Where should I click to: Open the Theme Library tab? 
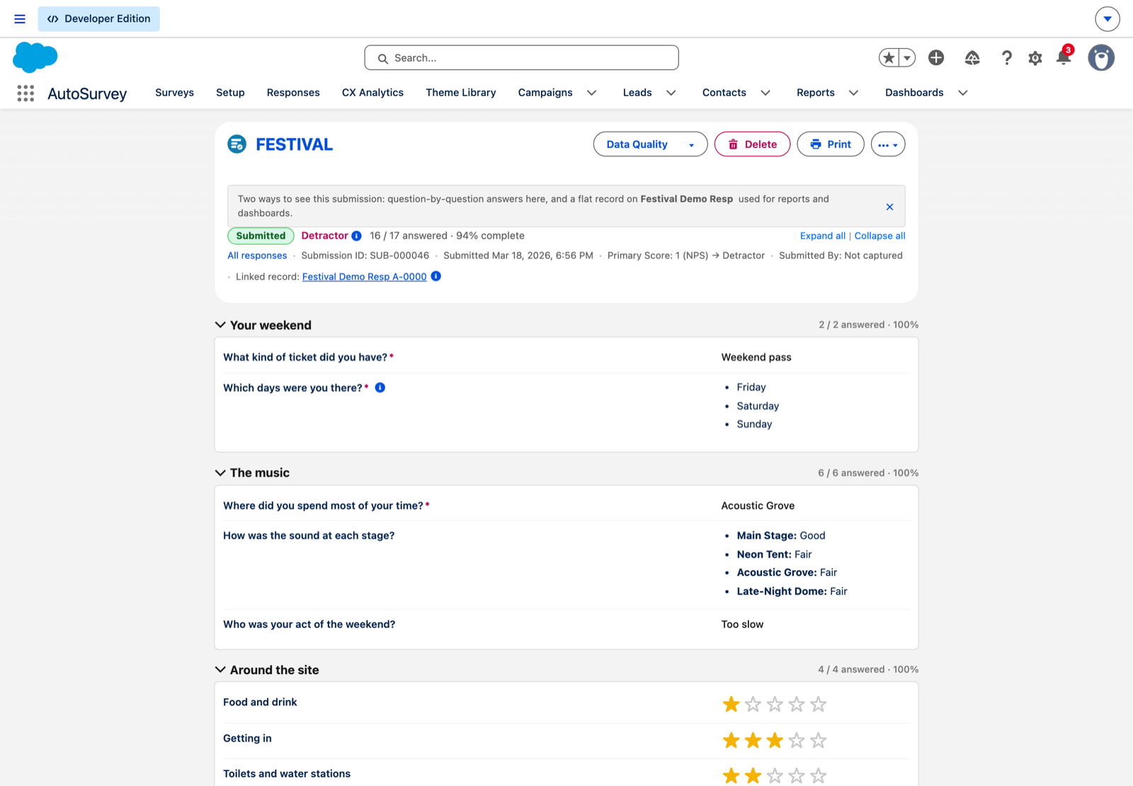tap(461, 93)
